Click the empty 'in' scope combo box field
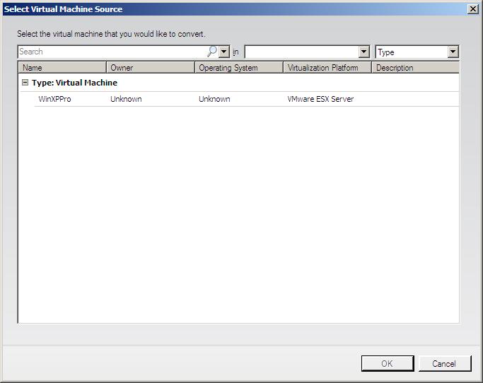Image resolution: width=483 pixels, height=383 pixels. coord(301,52)
